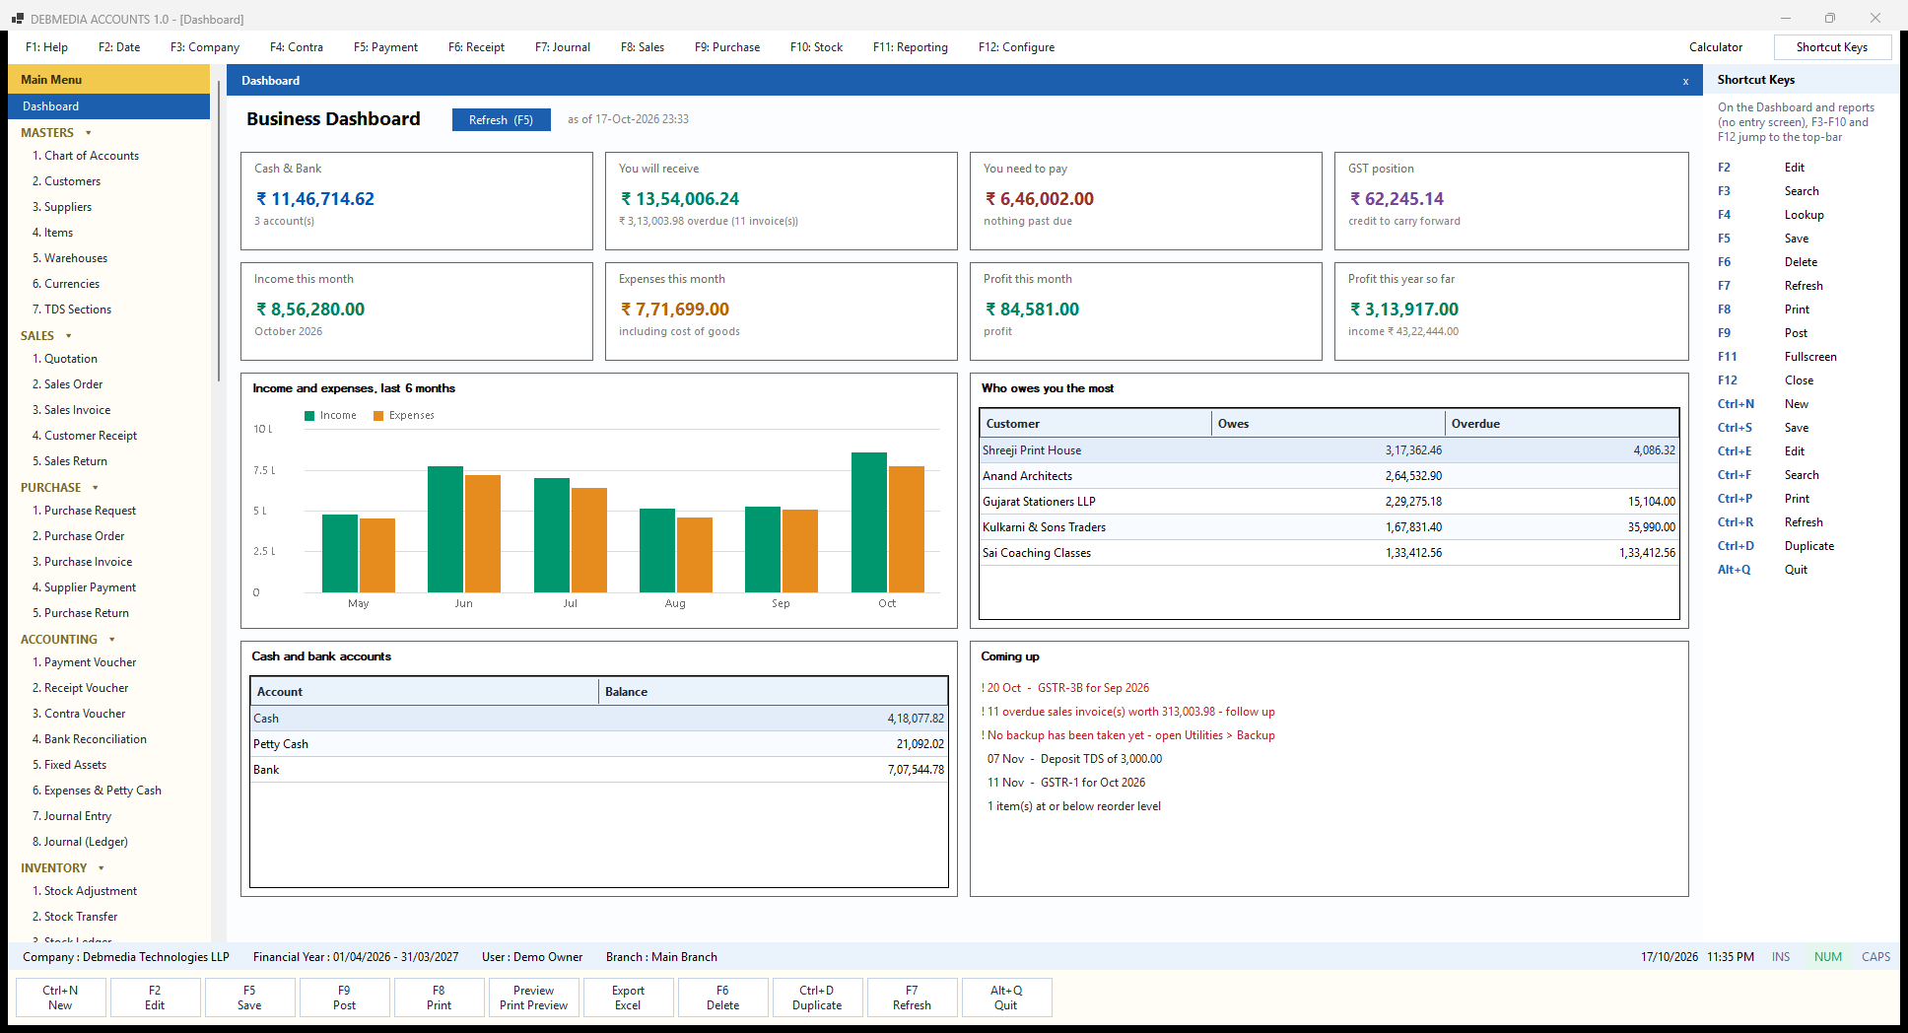
Task: Collapse the ACCOUNTING section arrow
Action: coord(111,640)
